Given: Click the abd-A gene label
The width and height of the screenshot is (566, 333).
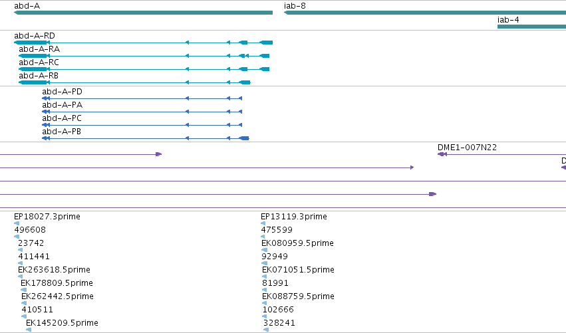Looking at the screenshot, I should (27, 6).
